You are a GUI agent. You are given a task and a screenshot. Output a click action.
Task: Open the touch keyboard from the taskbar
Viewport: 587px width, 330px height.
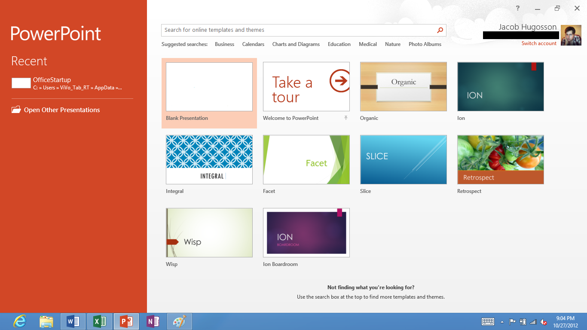[x=488, y=321]
